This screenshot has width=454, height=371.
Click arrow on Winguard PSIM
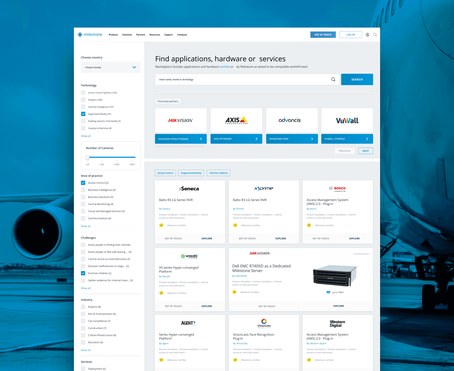pyautogui.click(x=312, y=139)
